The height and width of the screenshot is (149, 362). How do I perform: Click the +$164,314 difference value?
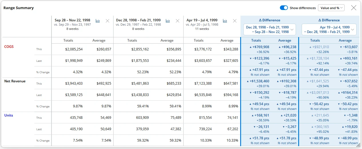coord(349,93)
